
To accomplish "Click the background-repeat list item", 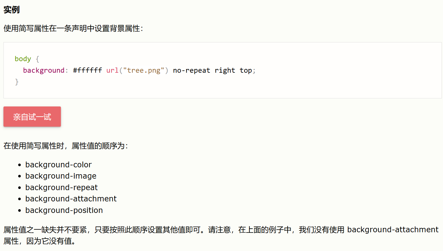I will [61, 188].
